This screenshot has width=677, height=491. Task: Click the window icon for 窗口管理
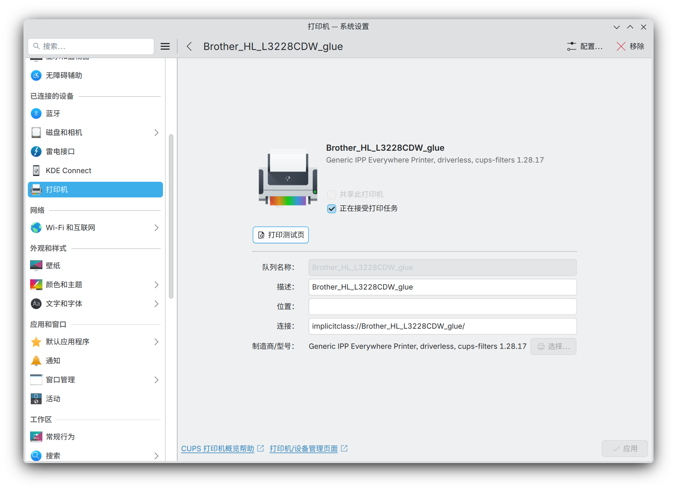click(36, 380)
